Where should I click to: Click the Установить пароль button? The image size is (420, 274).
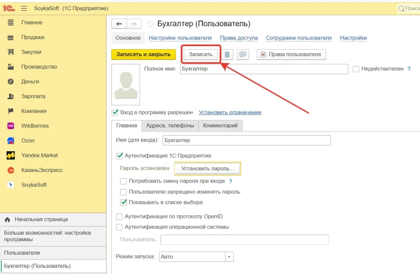point(207,168)
